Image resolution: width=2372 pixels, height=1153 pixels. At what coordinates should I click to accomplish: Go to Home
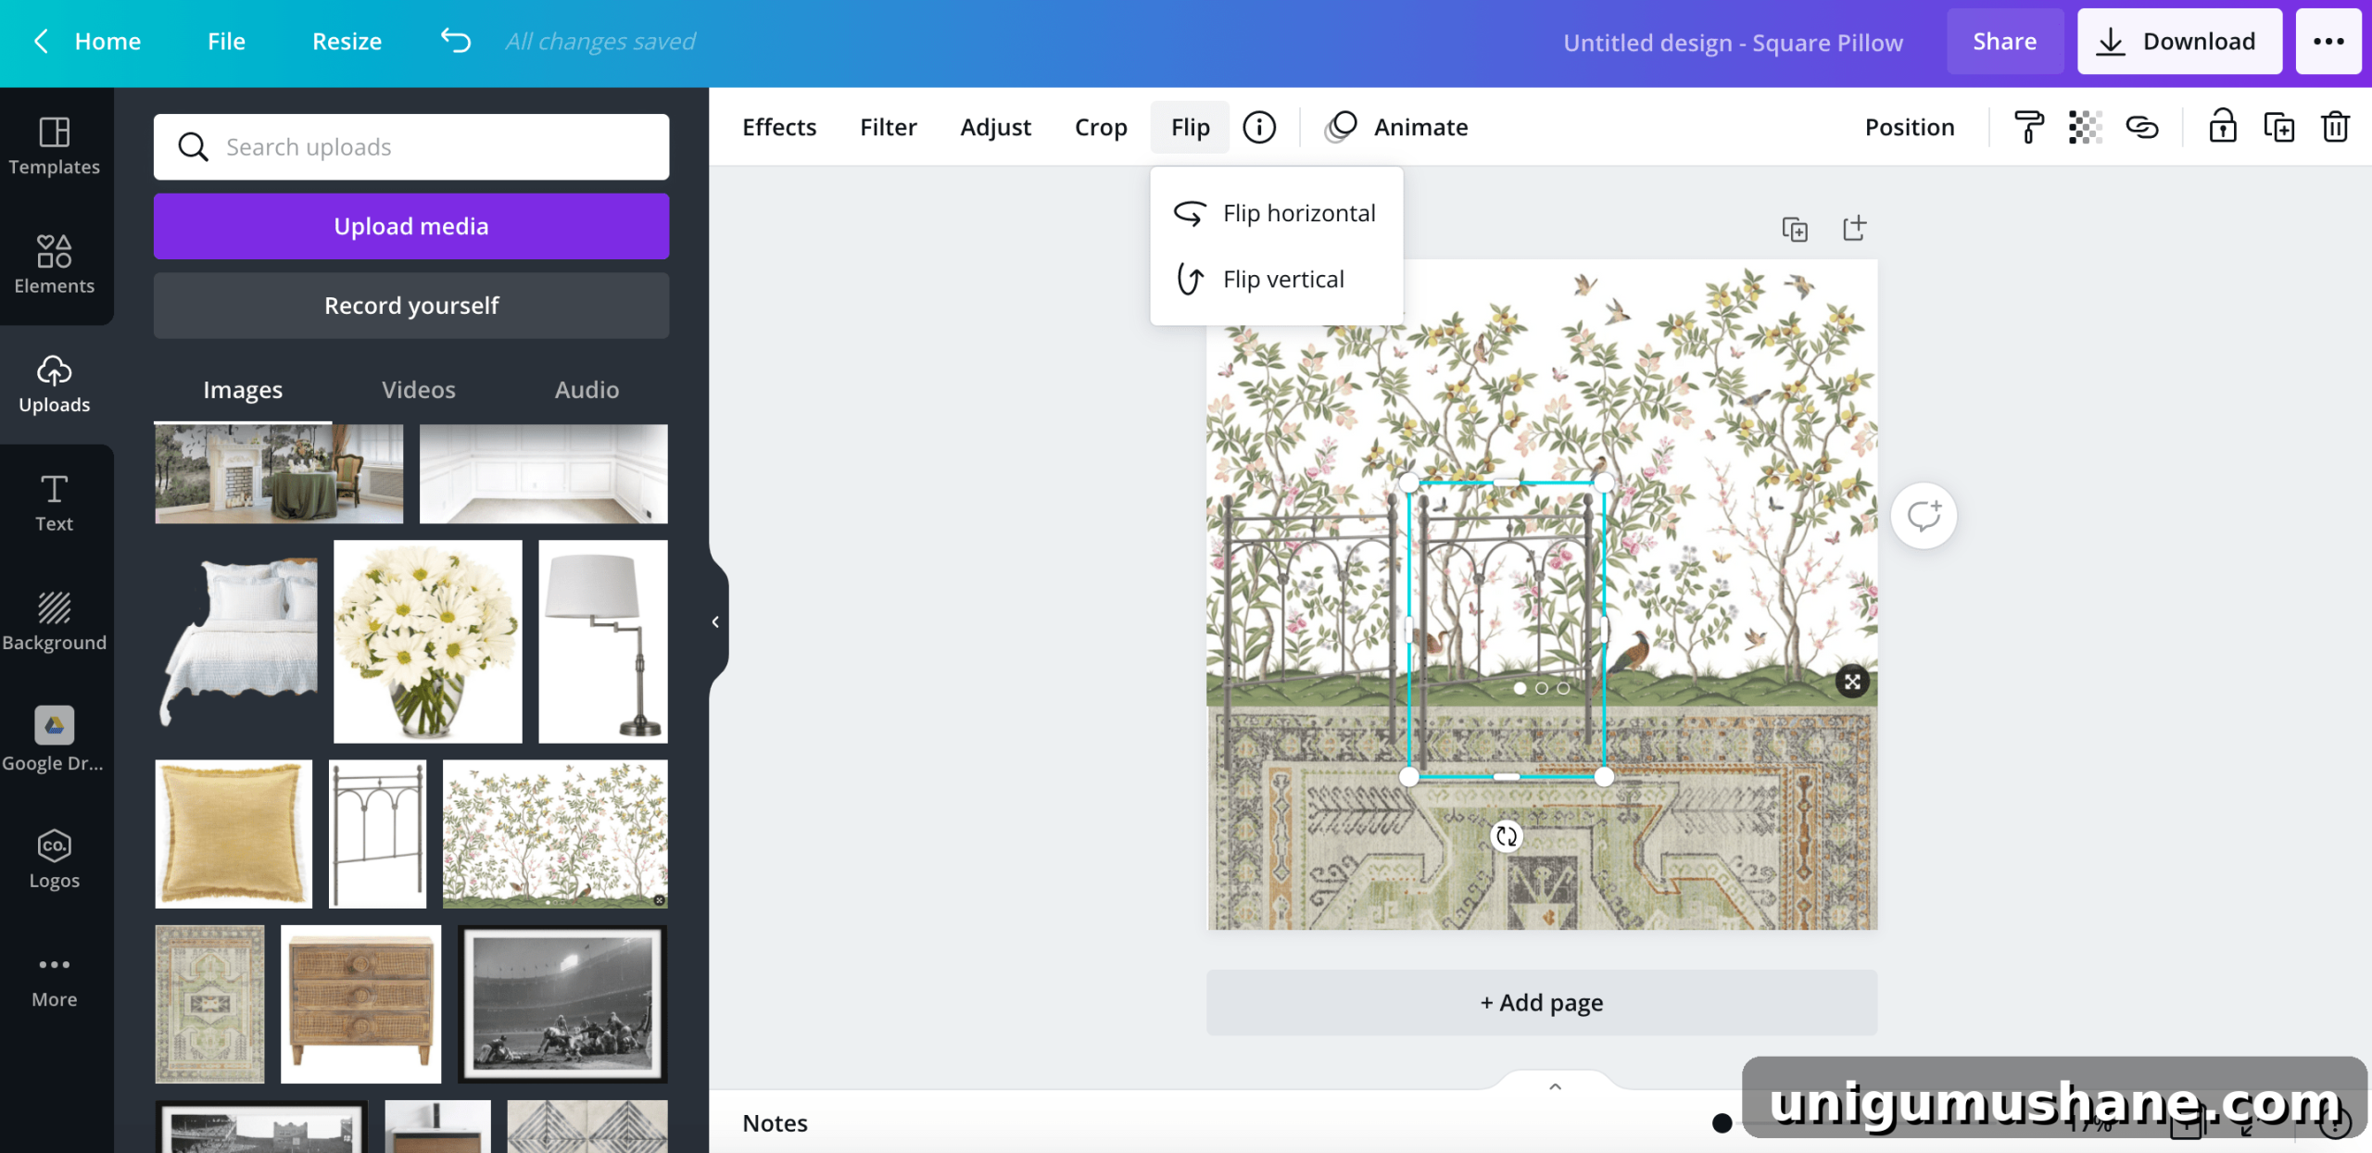(107, 41)
